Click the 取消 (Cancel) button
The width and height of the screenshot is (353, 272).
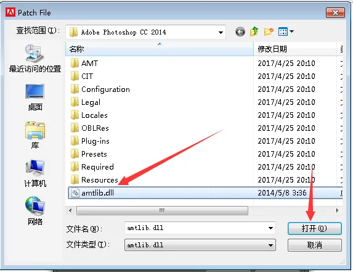pyautogui.click(x=315, y=245)
